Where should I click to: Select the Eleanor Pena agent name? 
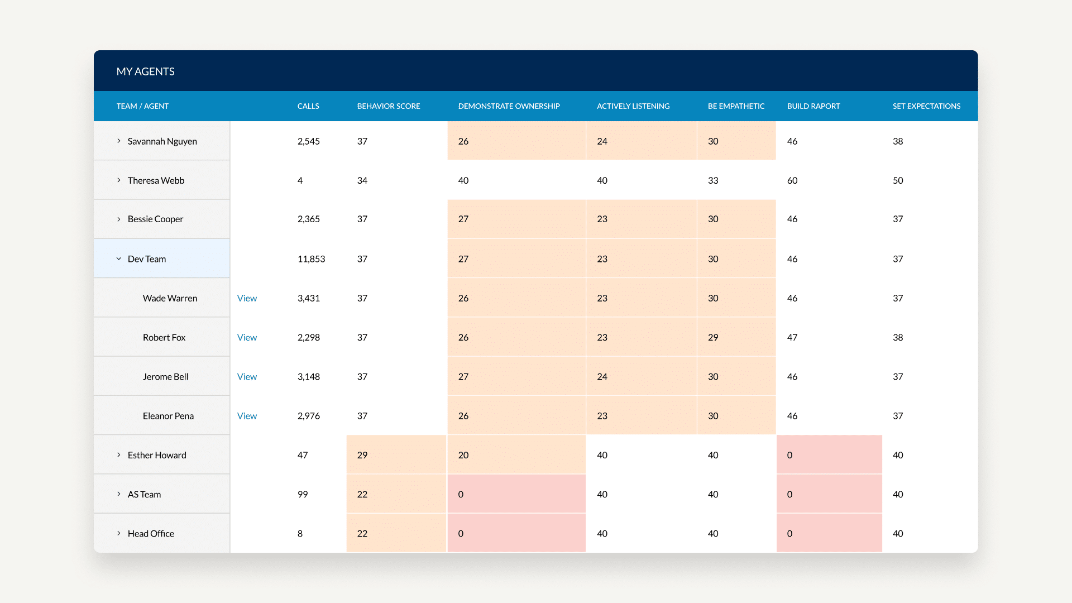pyautogui.click(x=168, y=416)
